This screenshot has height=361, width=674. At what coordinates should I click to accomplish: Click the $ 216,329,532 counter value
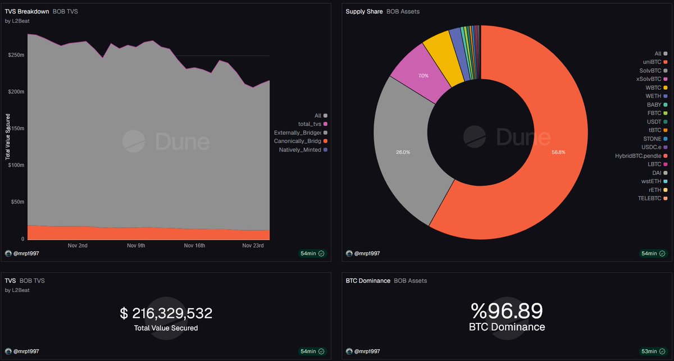coord(166,313)
